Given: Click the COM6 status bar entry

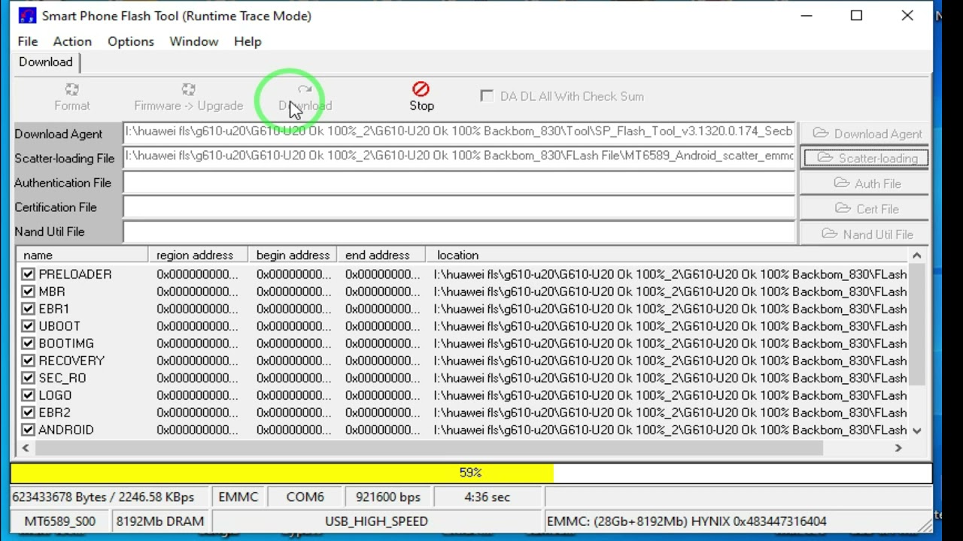Looking at the screenshot, I should (x=305, y=497).
